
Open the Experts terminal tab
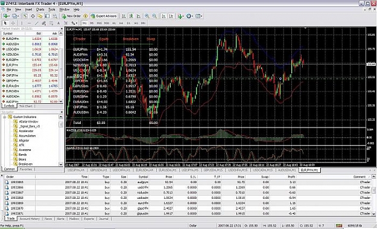point(89,219)
